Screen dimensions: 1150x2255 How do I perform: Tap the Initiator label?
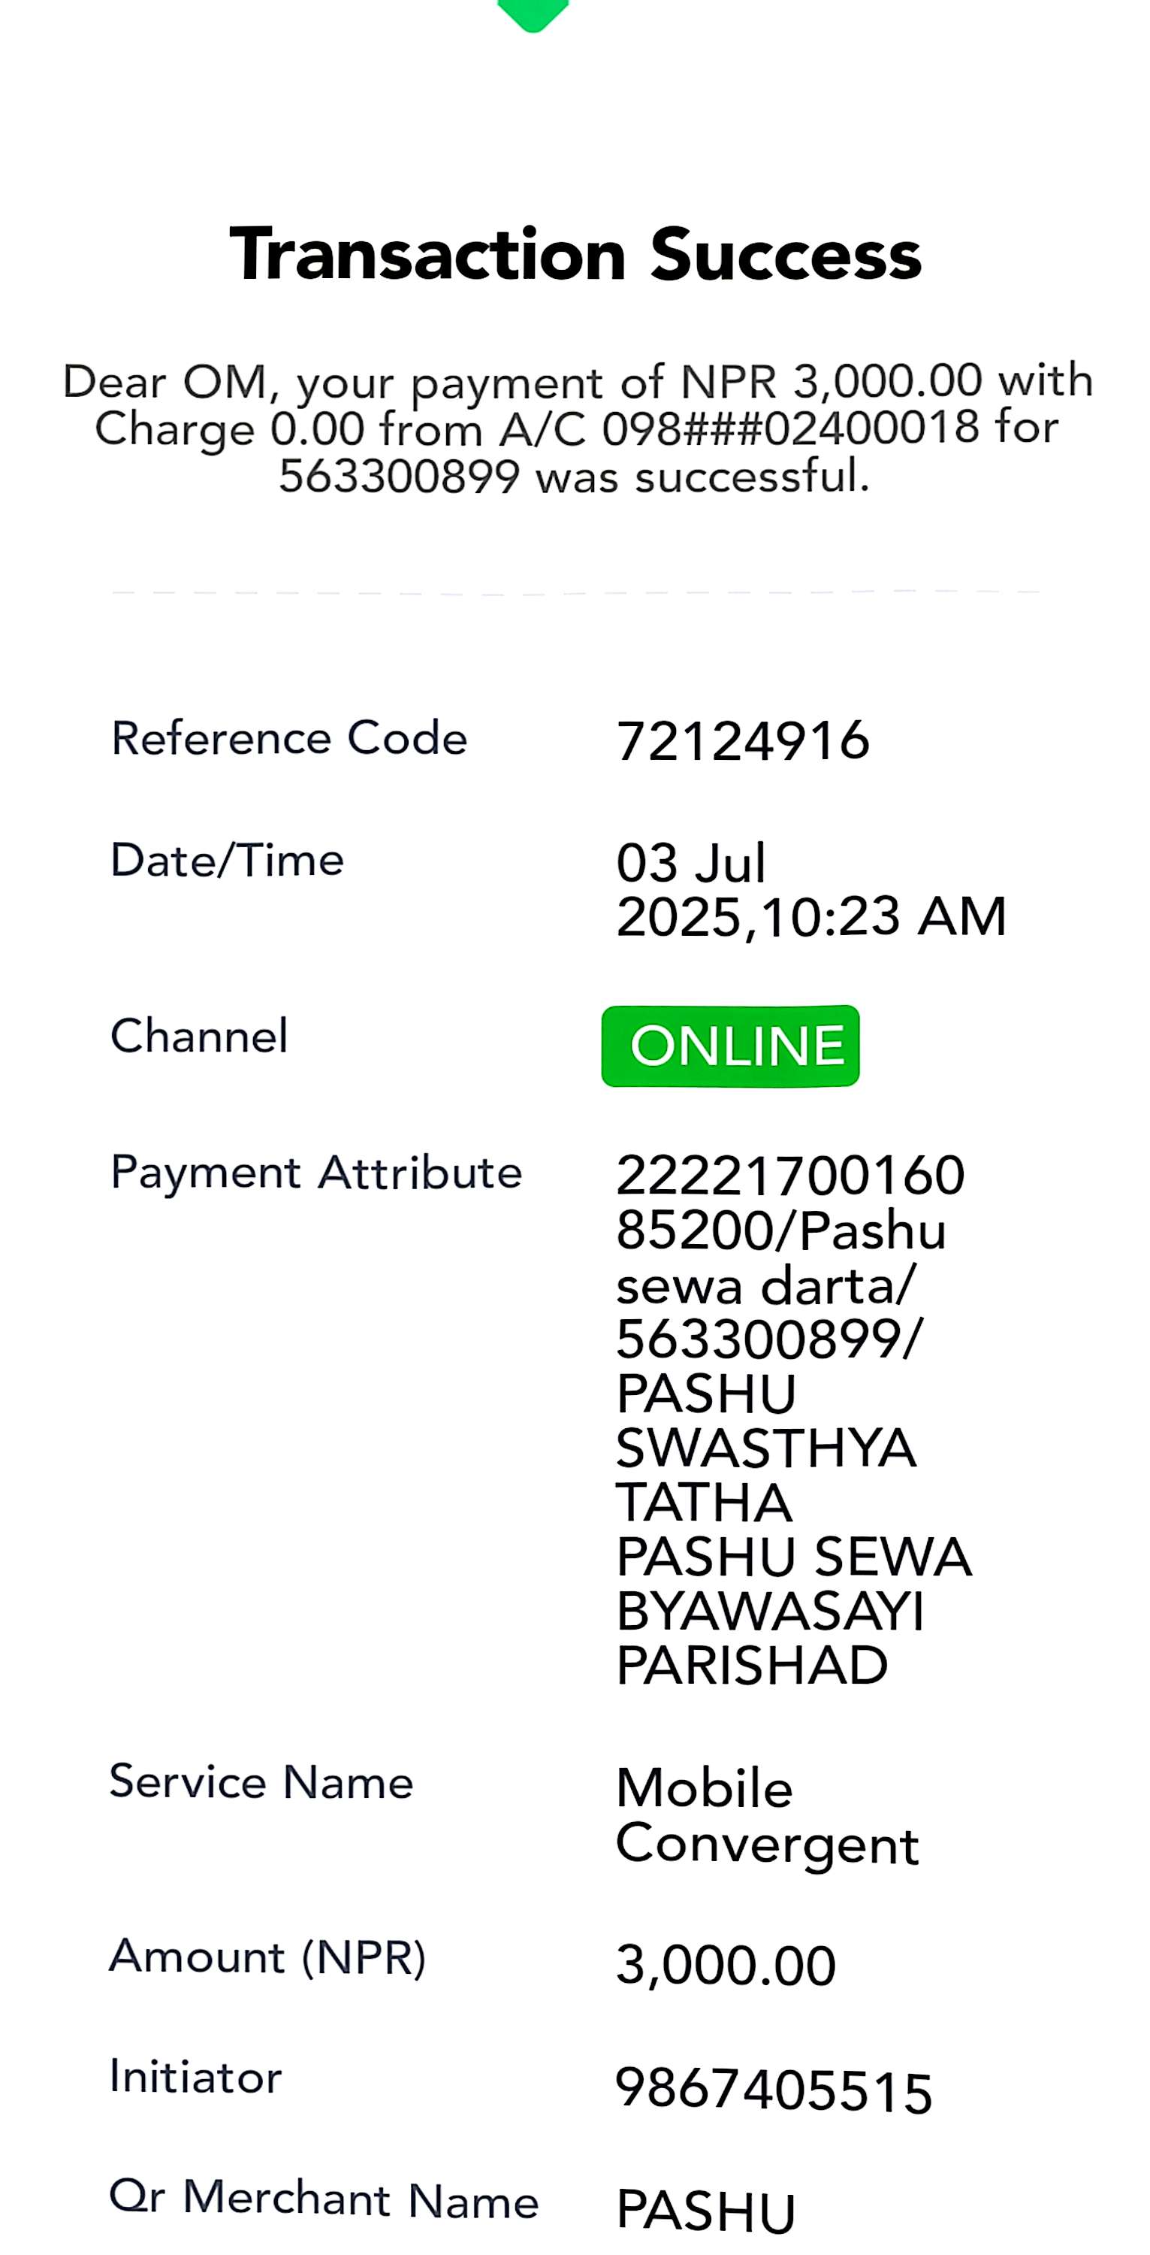coord(195,2076)
